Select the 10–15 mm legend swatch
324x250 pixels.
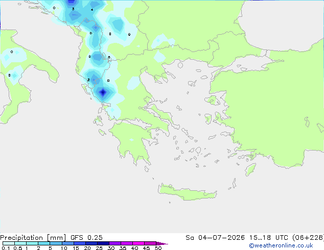pyautogui.click(x=67, y=243)
